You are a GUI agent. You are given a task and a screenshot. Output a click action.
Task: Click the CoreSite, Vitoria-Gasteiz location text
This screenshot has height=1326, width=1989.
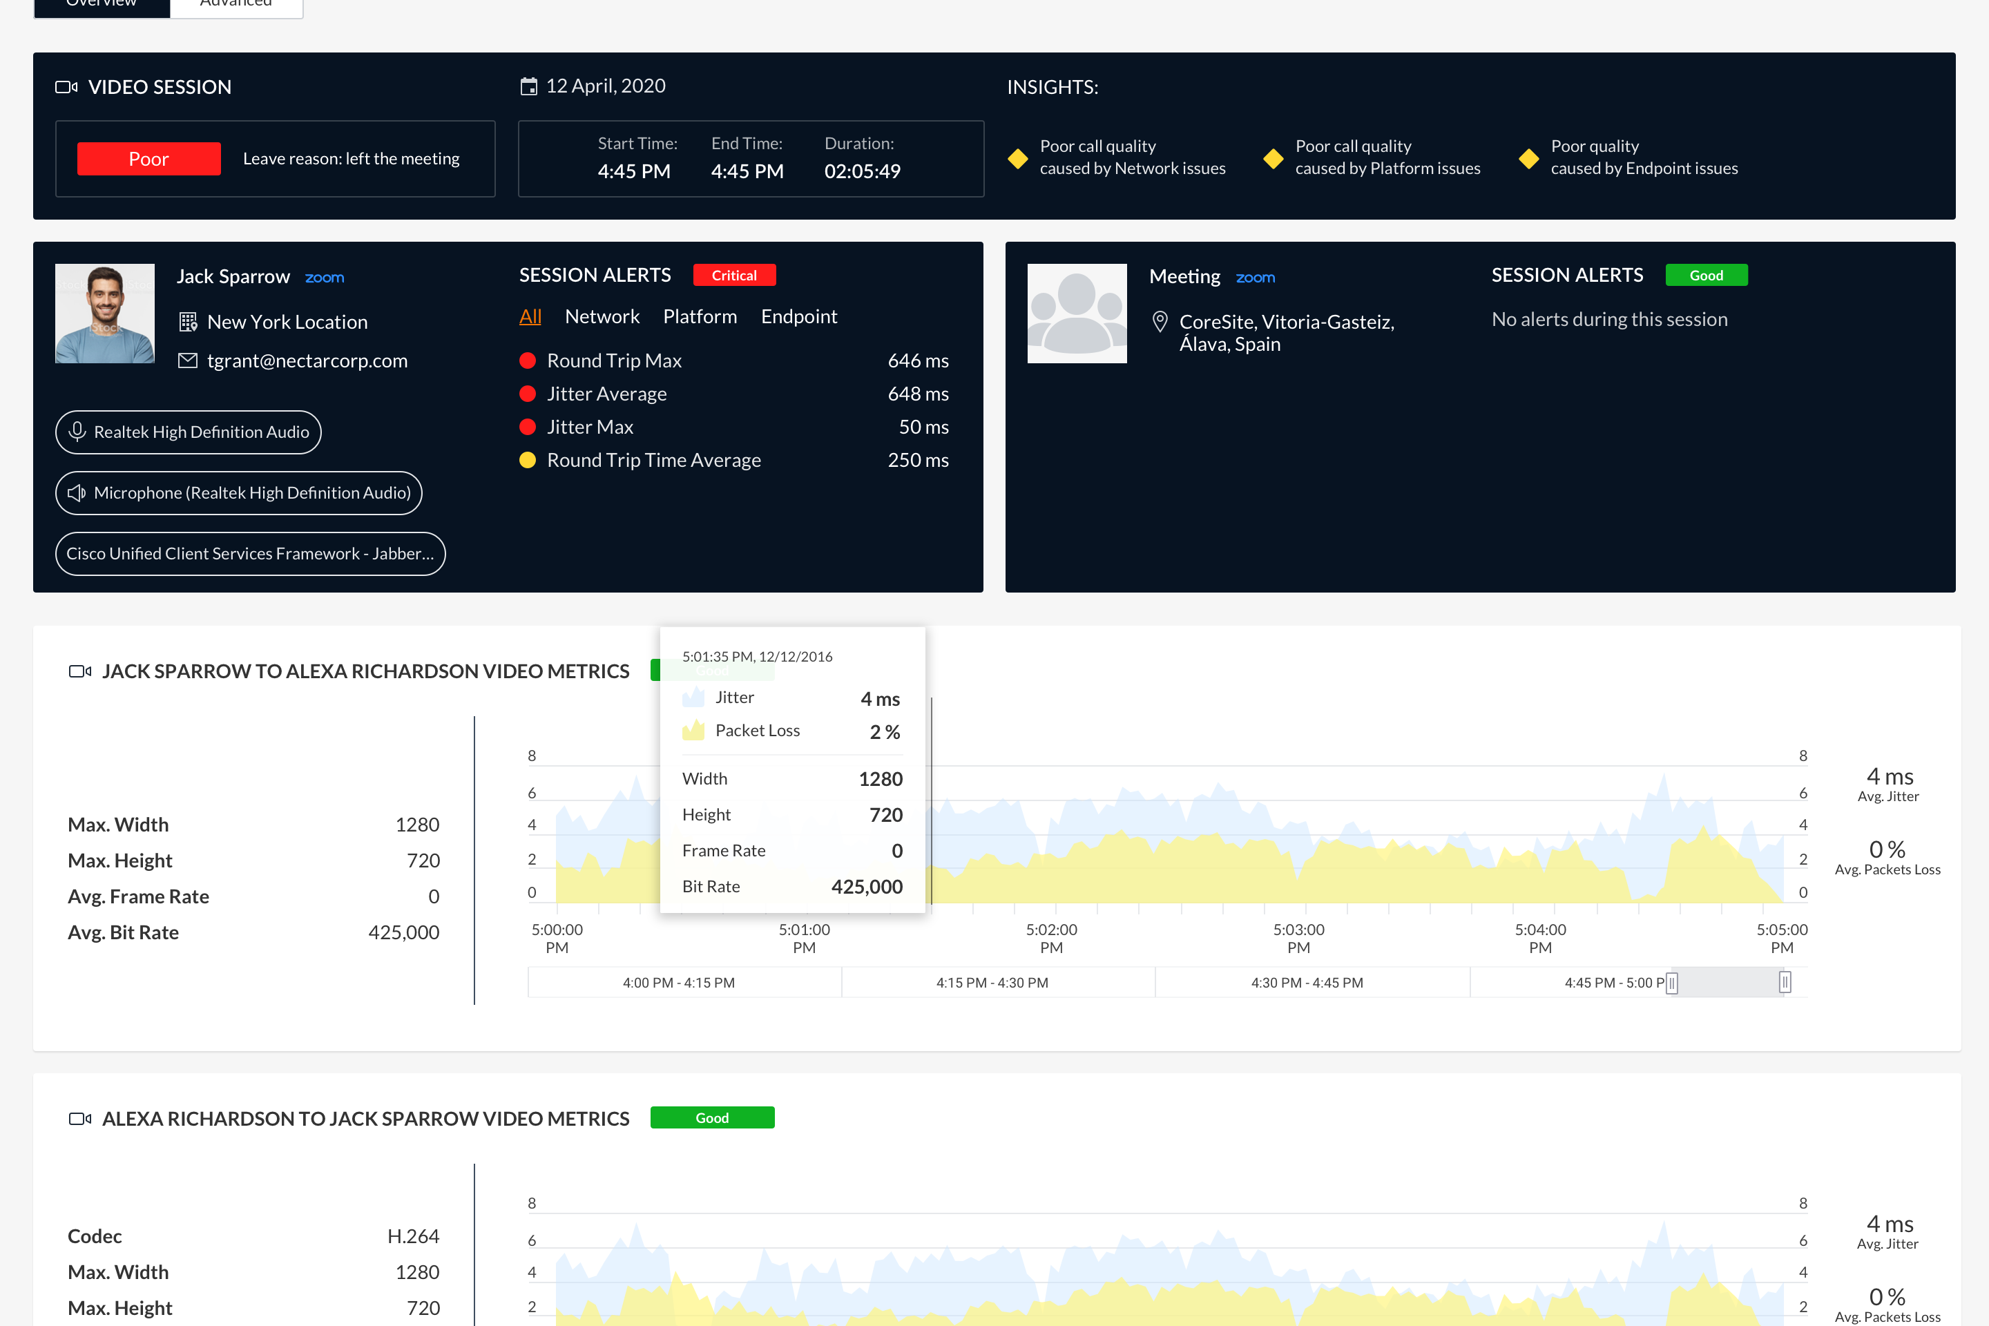point(1287,333)
